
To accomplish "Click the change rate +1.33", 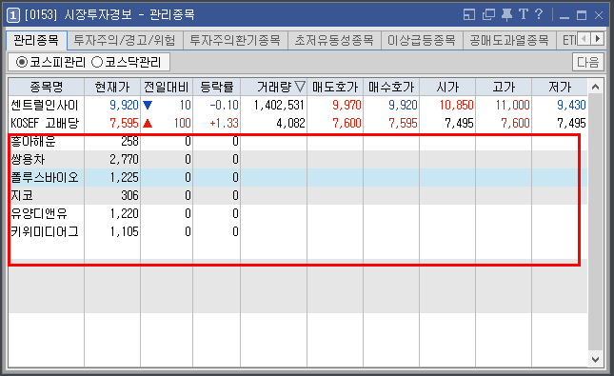I will click(x=225, y=124).
